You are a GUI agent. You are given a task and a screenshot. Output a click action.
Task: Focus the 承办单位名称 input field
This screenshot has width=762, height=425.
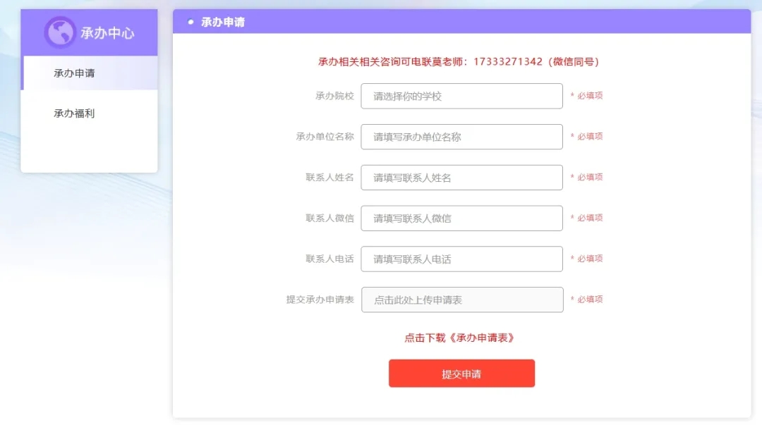click(x=461, y=137)
